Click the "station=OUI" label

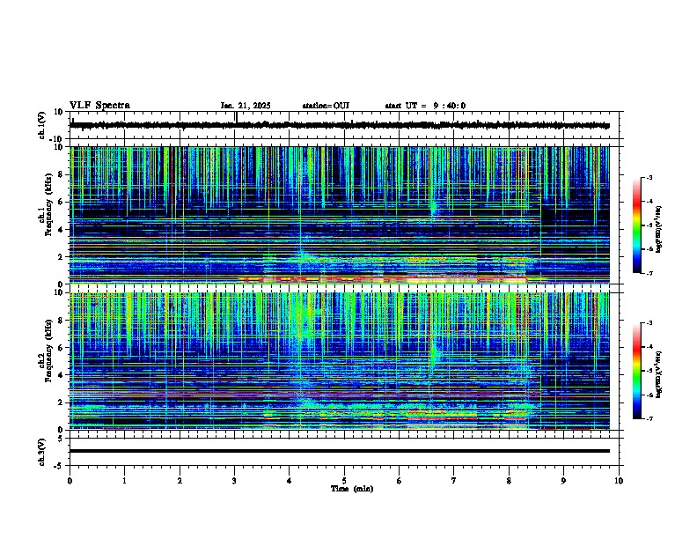(x=326, y=106)
